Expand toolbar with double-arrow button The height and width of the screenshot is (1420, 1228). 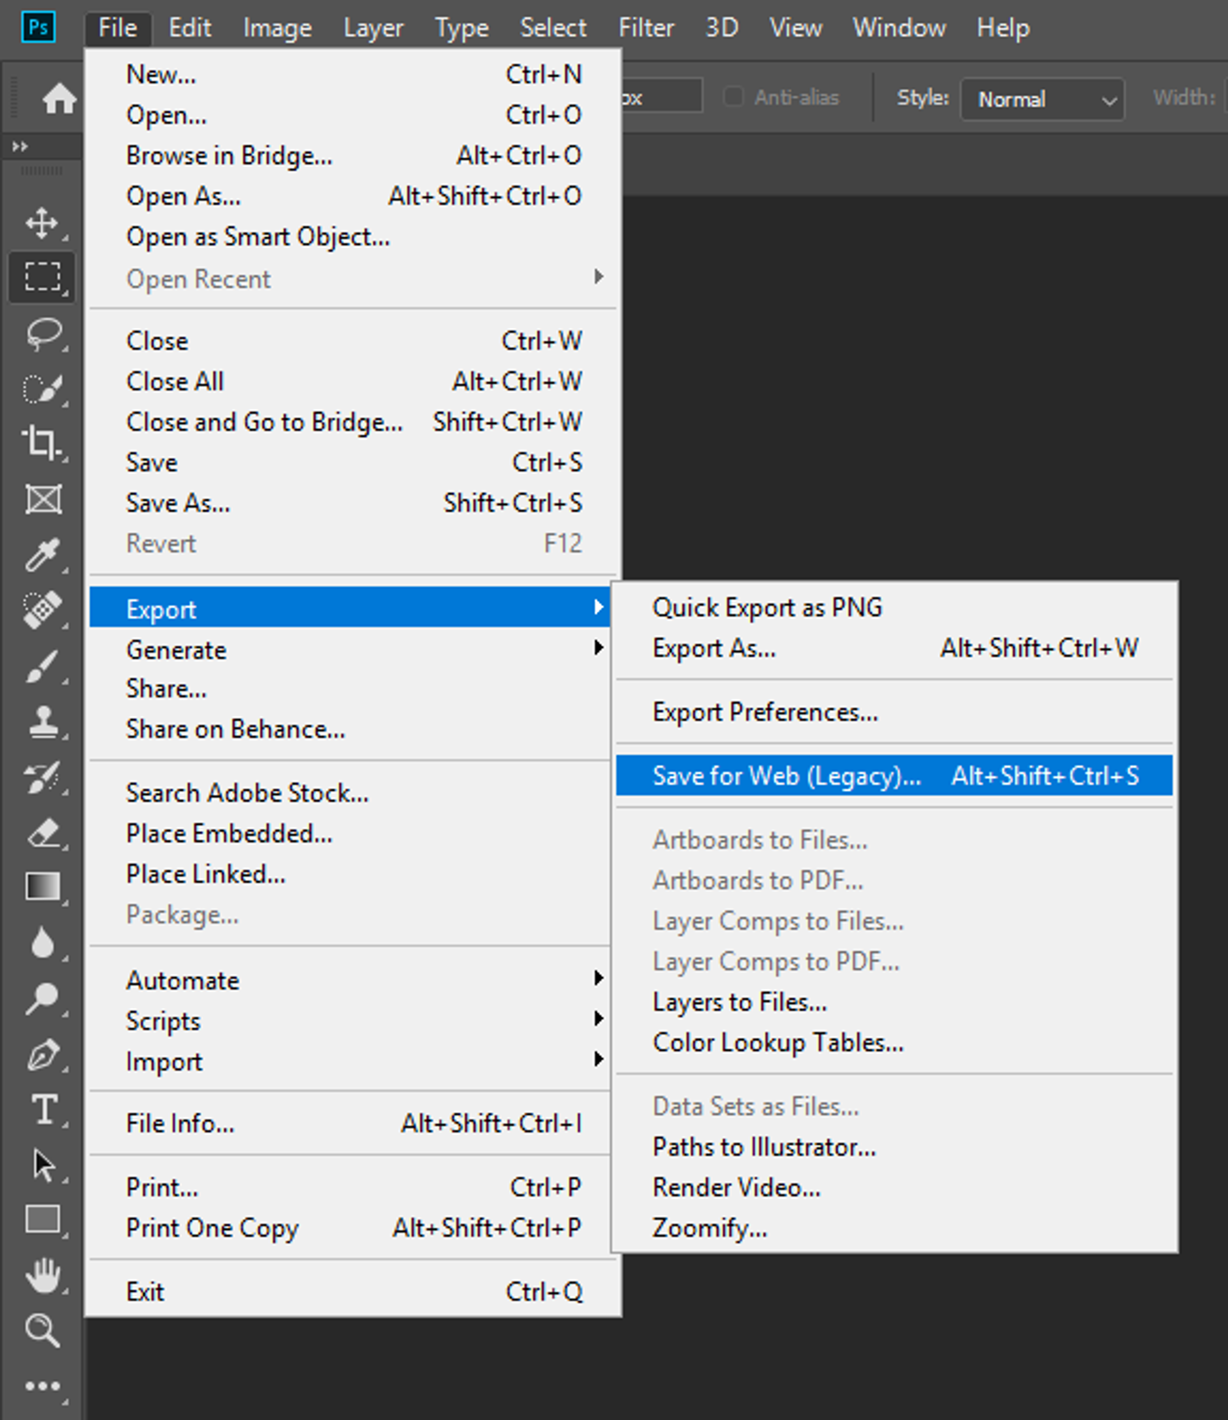click(x=20, y=146)
